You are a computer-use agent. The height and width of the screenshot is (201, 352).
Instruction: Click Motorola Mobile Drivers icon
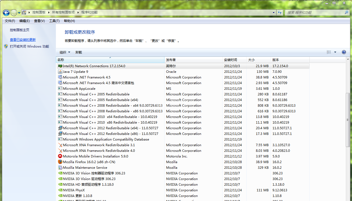(60, 156)
